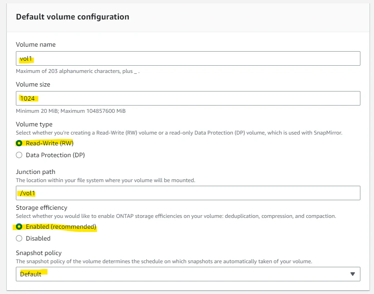
Task: Select the Read-Write (RW) radio button
Action: (x=19, y=143)
